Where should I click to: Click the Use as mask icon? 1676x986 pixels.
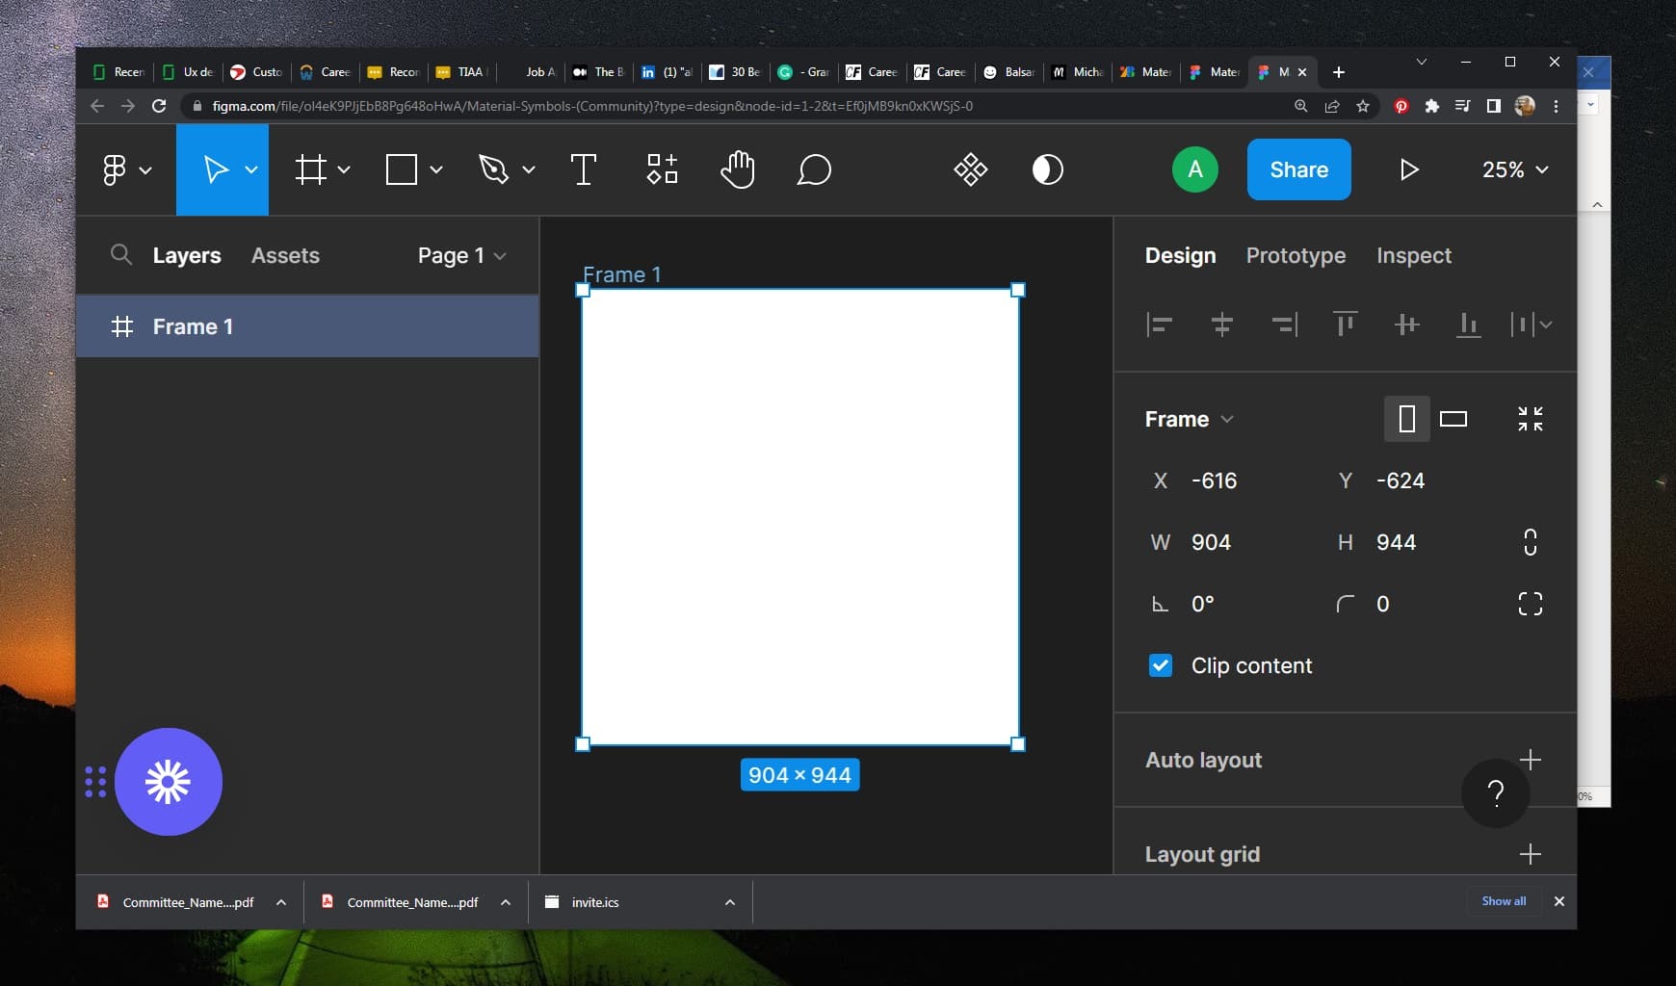(x=1047, y=169)
